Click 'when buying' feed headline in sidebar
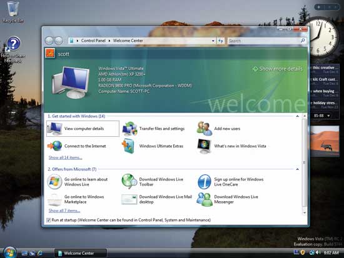This screenshot has height=258, width=344. coord(324,91)
